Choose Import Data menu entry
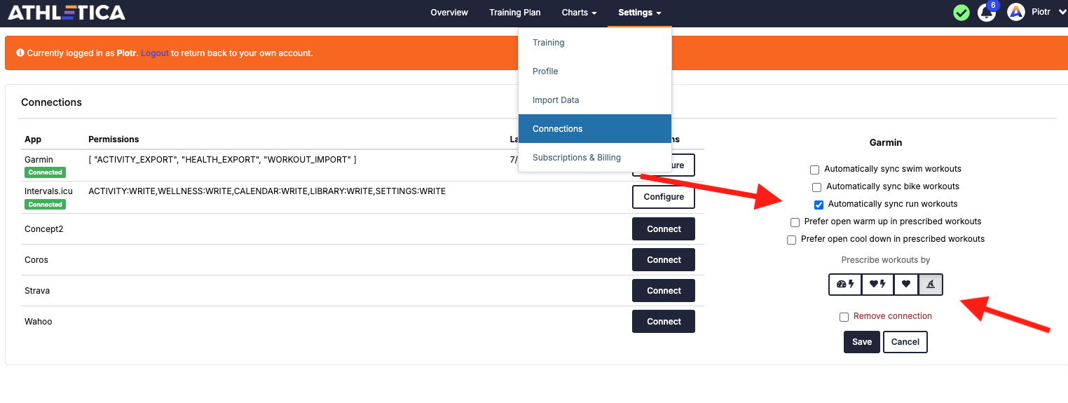 pos(595,100)
